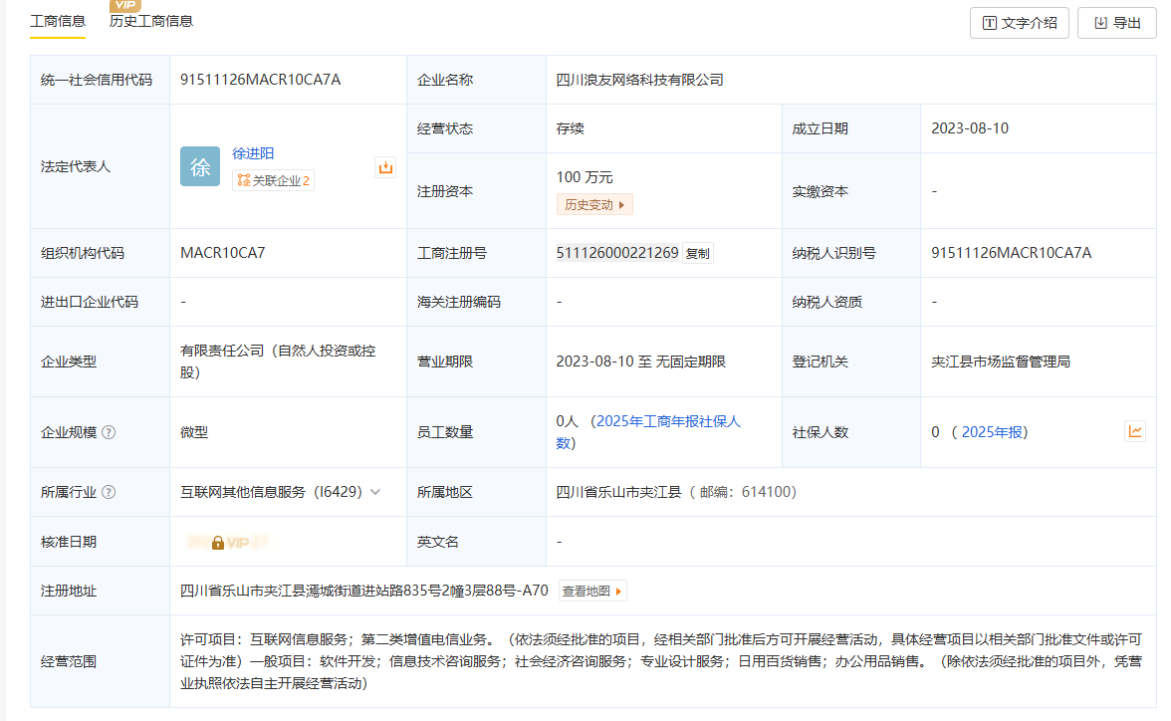Click the 员工数量 label
Screen dimensions: 1171x721
pyautogui.click(x=445, y=432)
